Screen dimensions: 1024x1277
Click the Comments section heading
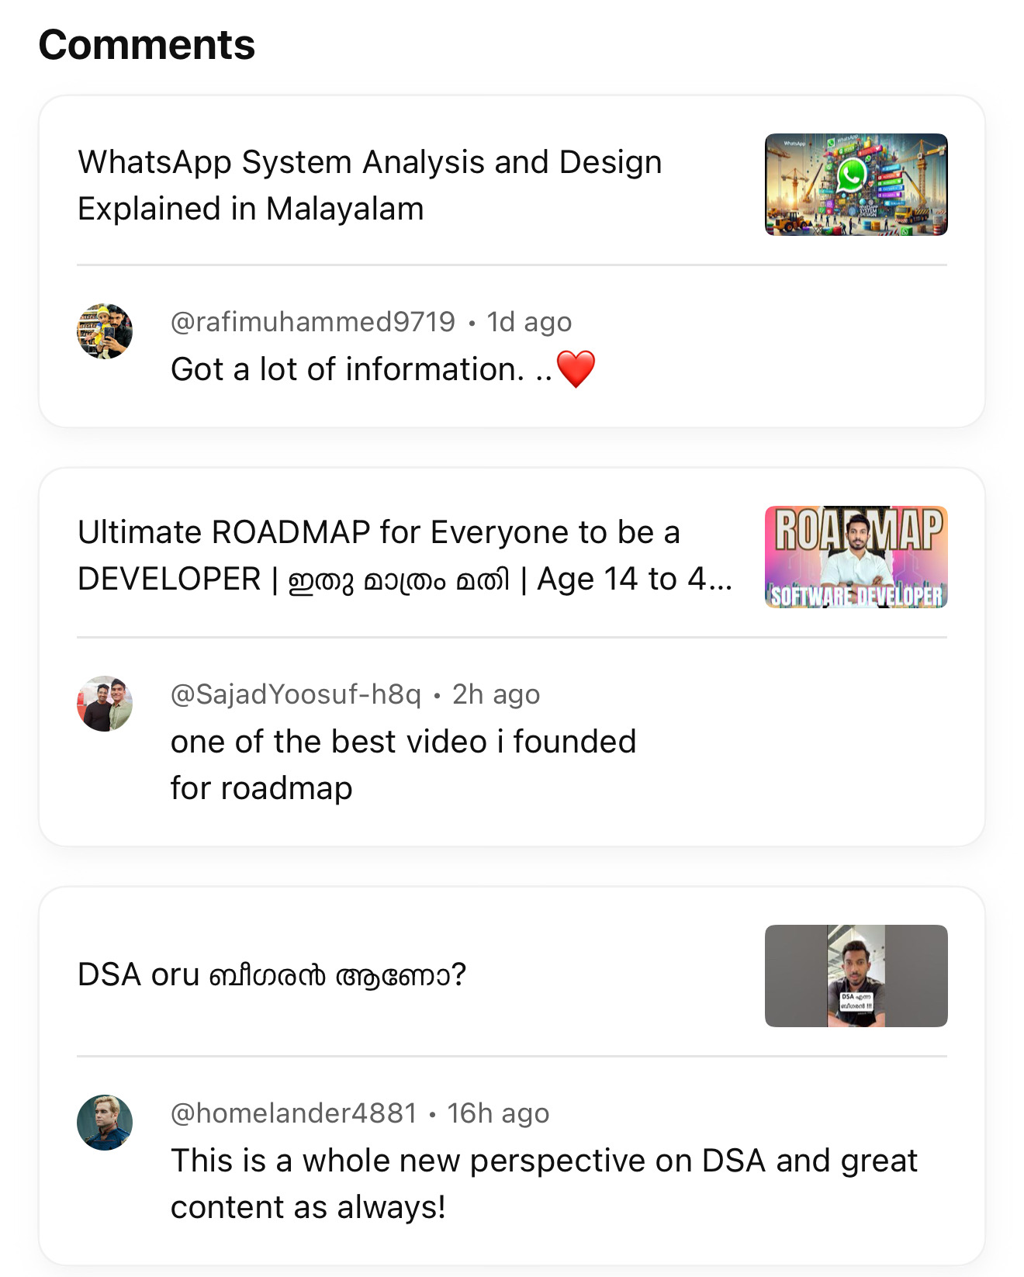pos(147,45)
